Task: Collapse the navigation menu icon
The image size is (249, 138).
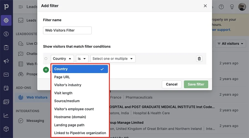Action: point(21,7)
